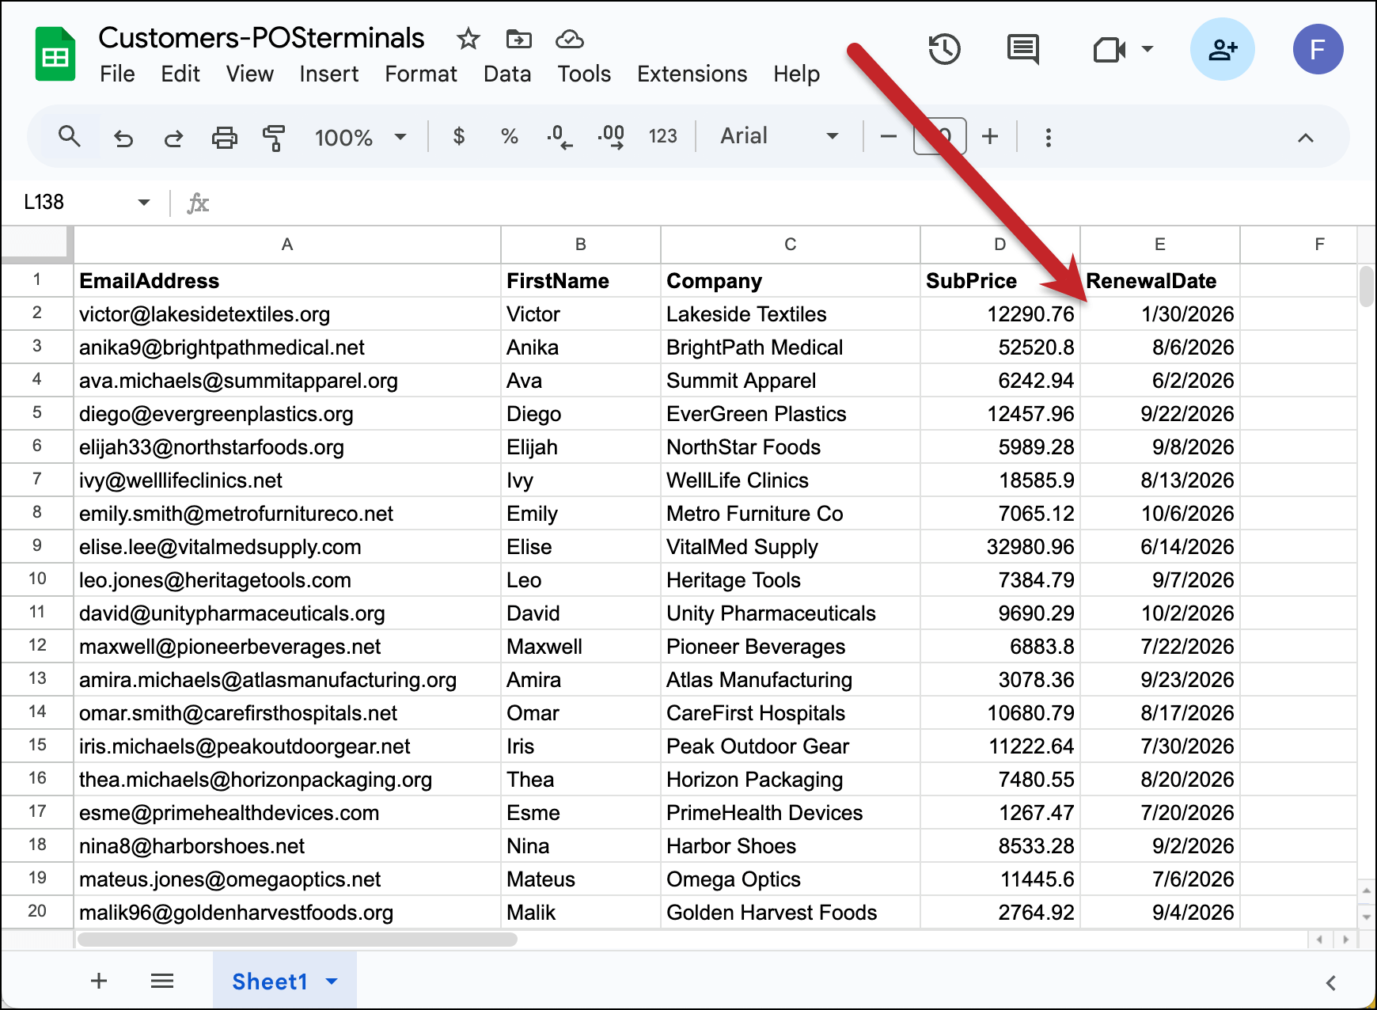Open version history clock icon

pyautogui.click(x=944, y=50)
